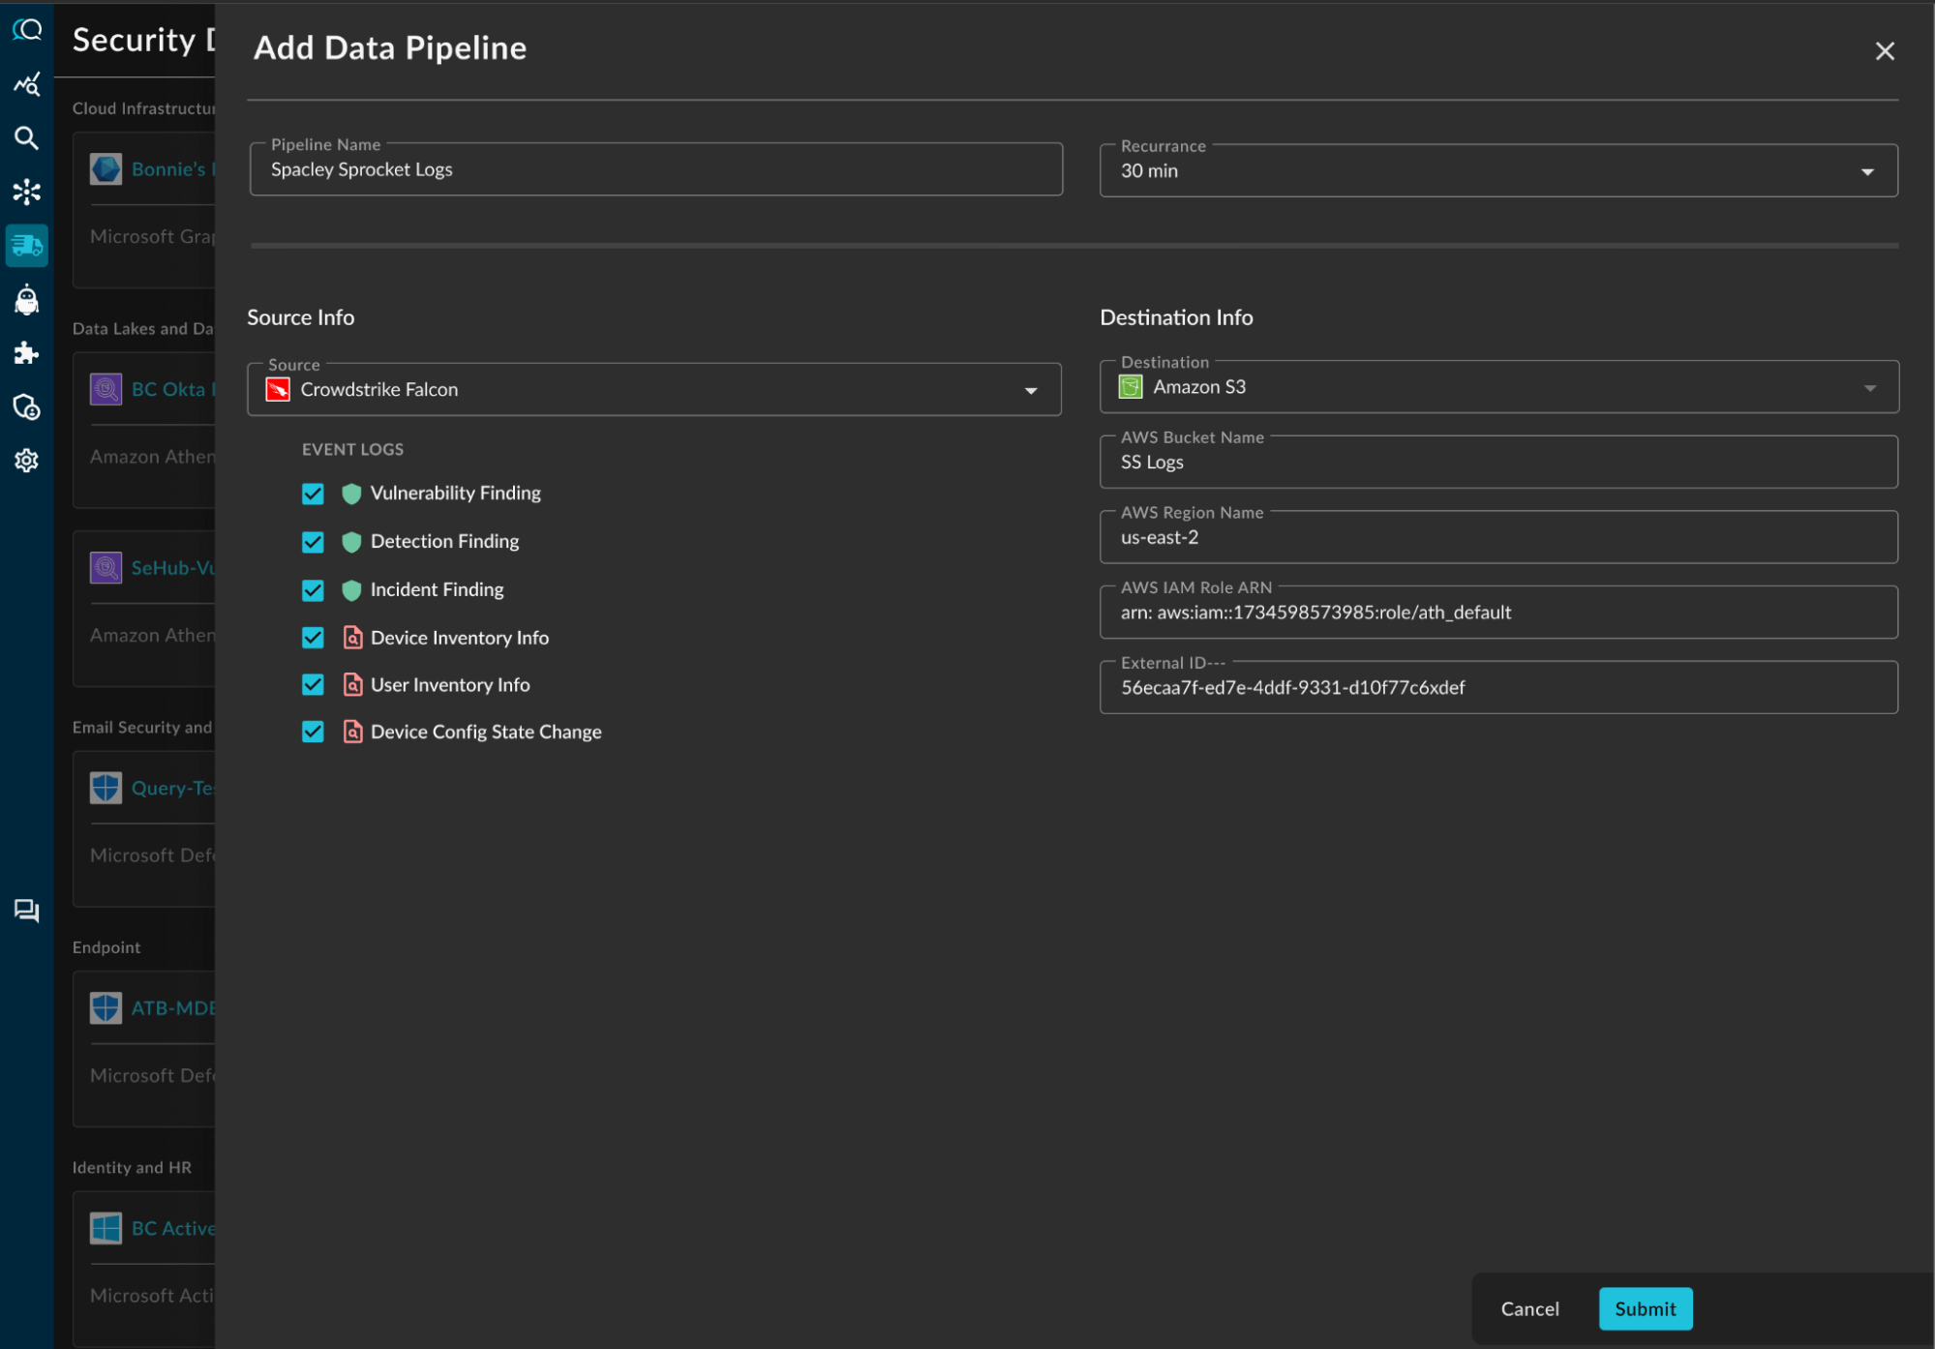This screenshot has width=1935, height=1349.
Task: Uncheck the Detection Finding checkbox
Action: click(x=313, y=542)
